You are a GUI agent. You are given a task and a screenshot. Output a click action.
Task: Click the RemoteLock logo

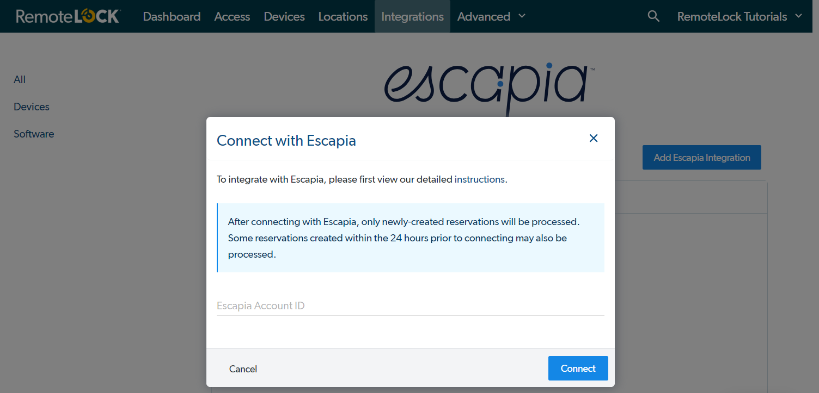pos(68,16)
